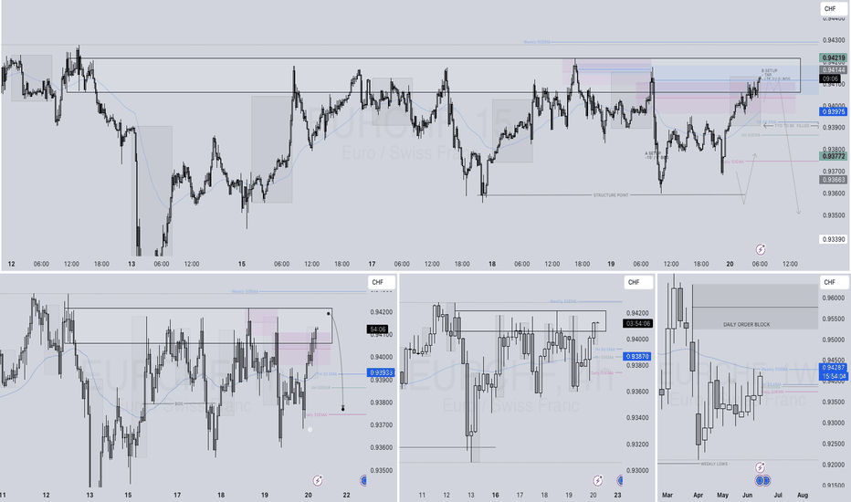Click date 20 on top chart time axis
Screen dimensions: 851x502
pos(730,264)
